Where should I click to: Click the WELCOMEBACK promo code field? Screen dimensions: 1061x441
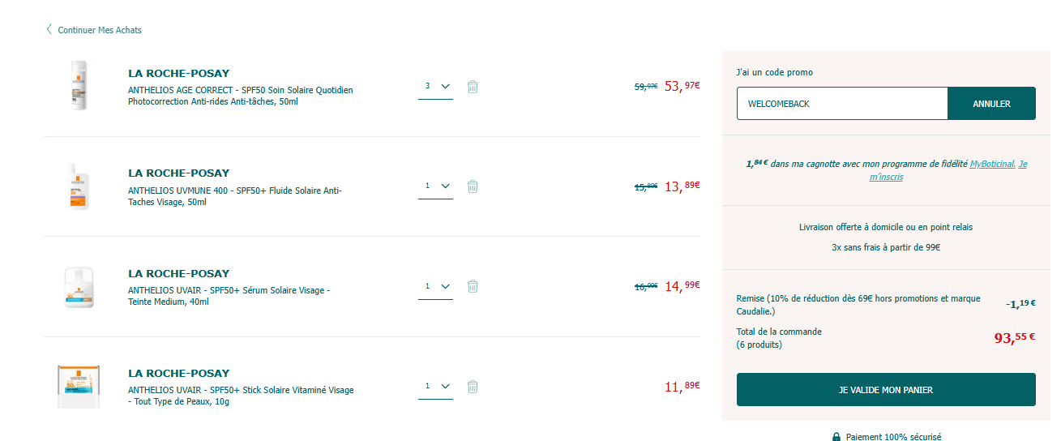[x=842, y=104]
